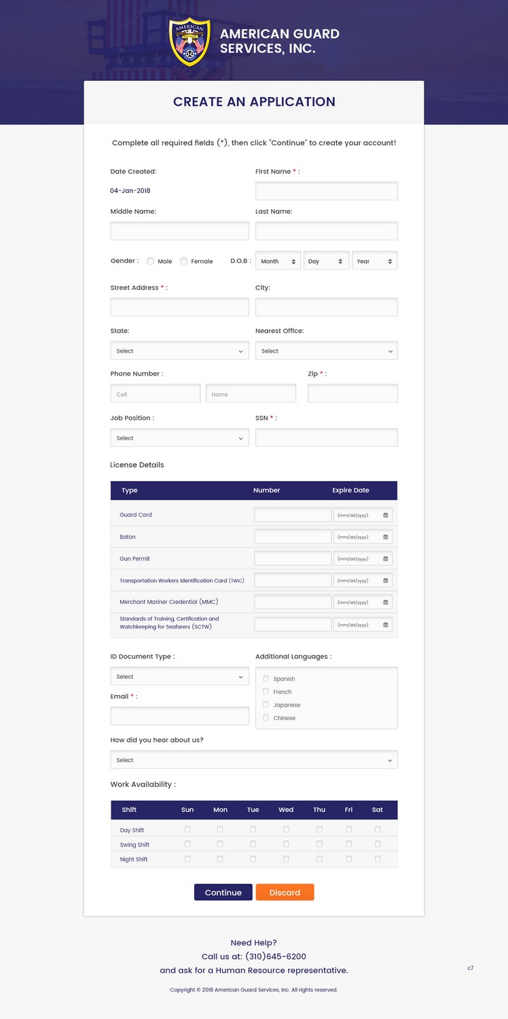508x1019 pixels.
Task: Expand the Job Position dropdown
Action: (179, 437)
